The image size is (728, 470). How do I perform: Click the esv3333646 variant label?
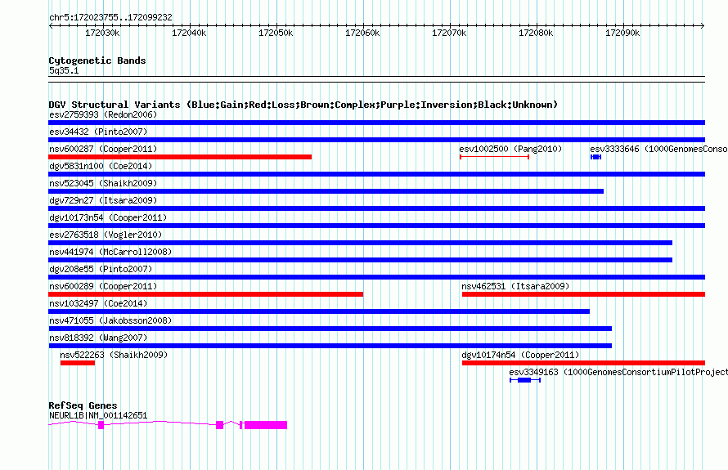click(658, 149)
